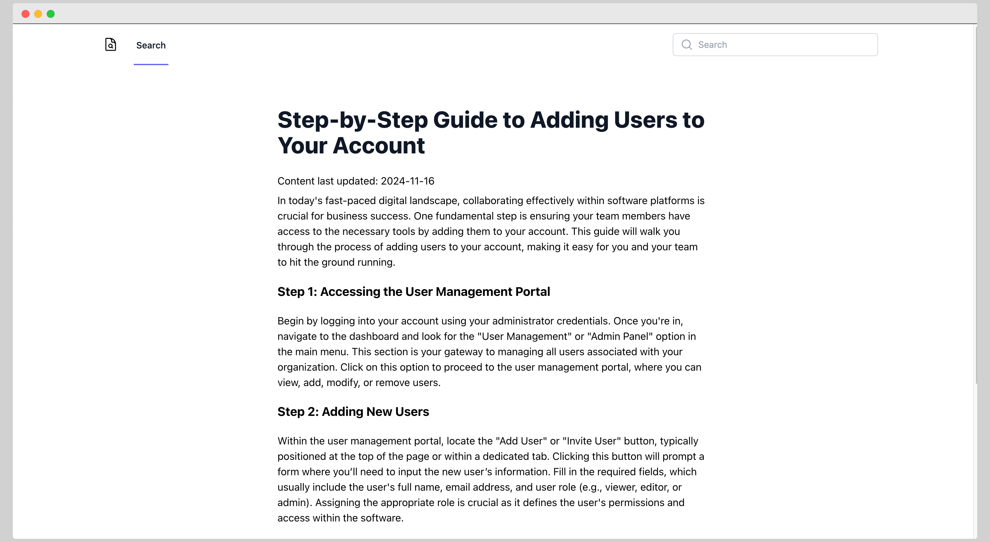The image size is (990, 542).
Task: Click the 'Content last updated' date line
Action: pos(355,181)
